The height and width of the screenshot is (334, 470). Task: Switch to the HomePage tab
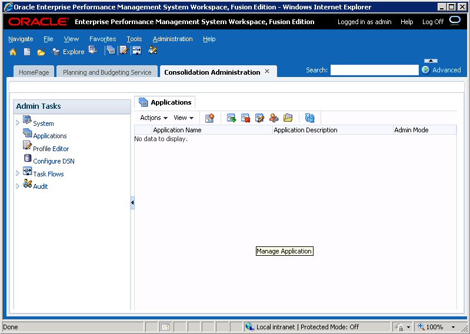pyautogui.click(x=34, y=72)
